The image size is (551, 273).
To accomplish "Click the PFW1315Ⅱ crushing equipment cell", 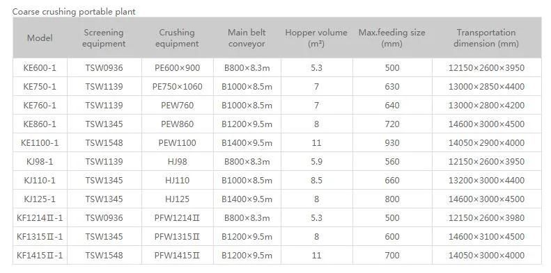I will 177,237.
